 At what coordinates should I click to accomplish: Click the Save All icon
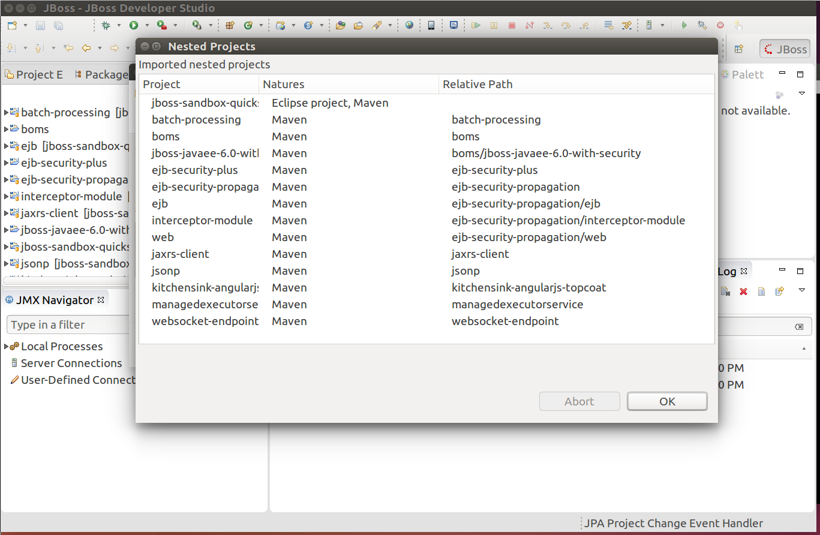[58, 25]
